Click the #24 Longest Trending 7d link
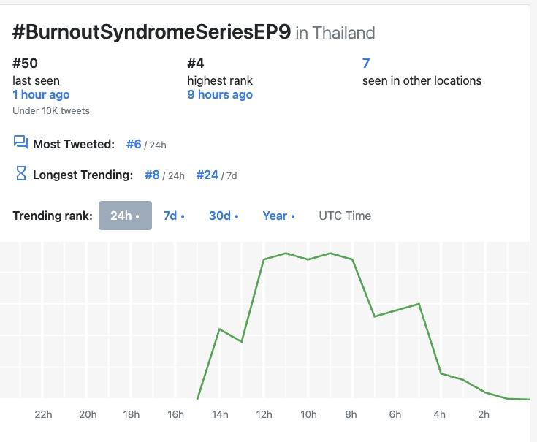 (207, 175)
